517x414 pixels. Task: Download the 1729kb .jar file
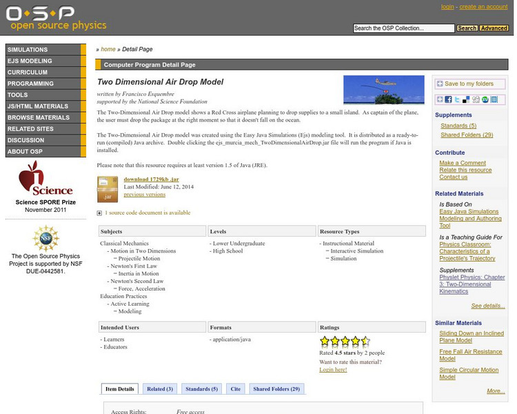pos(152,179)
